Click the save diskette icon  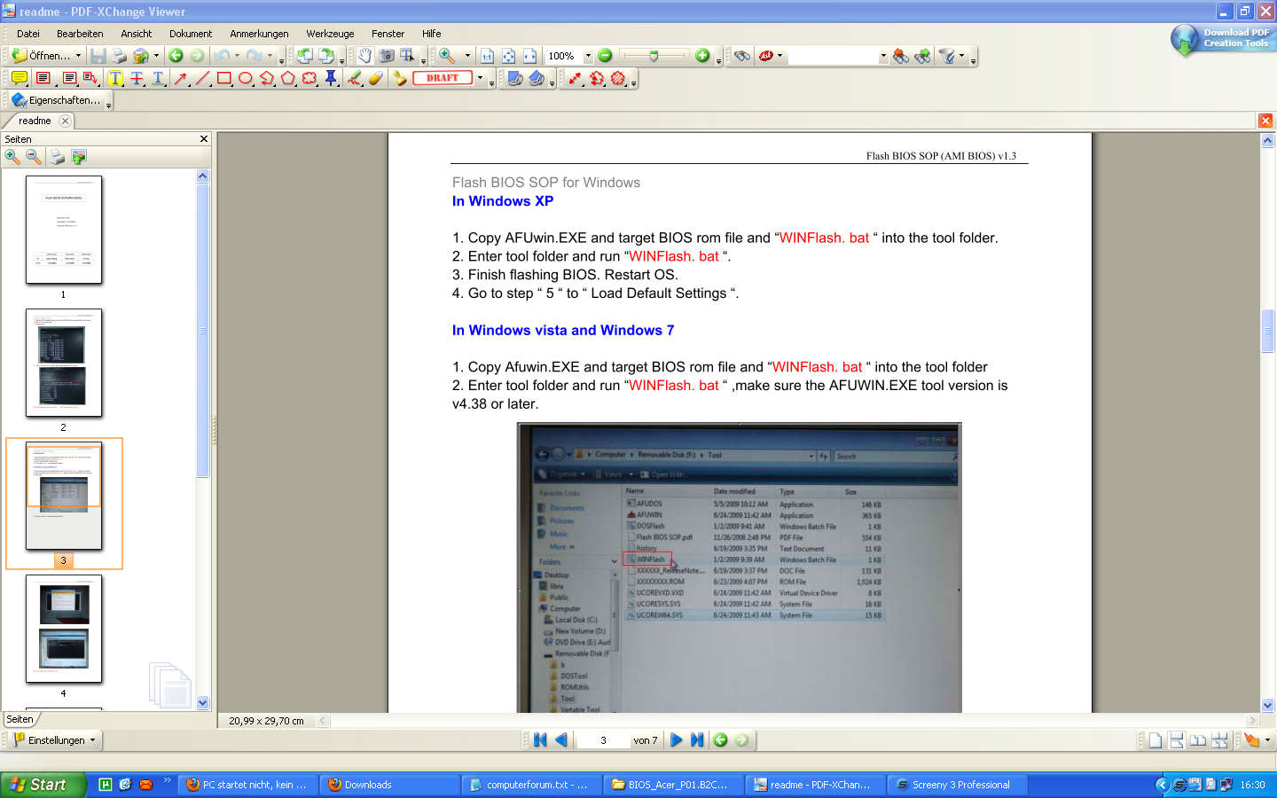pyautogui.click(x=98, y=56)
